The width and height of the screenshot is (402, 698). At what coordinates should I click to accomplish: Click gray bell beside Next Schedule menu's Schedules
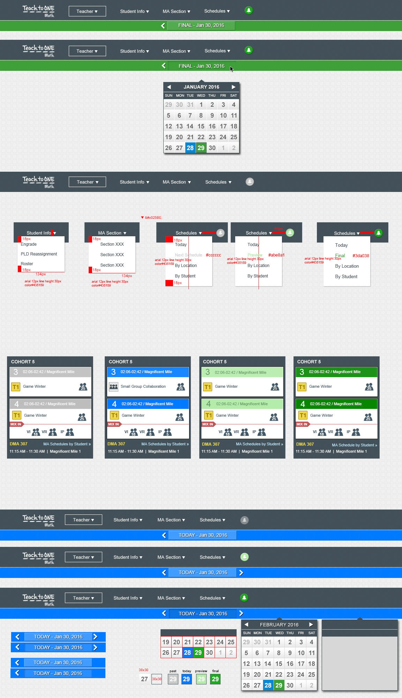pos(221,233)
